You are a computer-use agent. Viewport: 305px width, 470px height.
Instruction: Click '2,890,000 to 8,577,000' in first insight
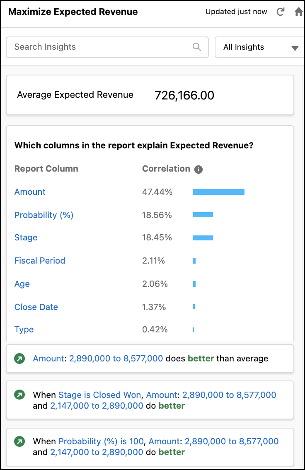tap(116, 359)
